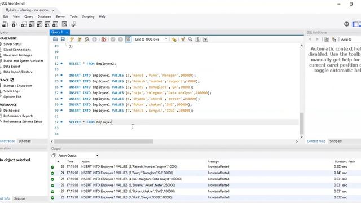Switch to the Context Help tab
This screenshot has width=361, height=203.
316,141
